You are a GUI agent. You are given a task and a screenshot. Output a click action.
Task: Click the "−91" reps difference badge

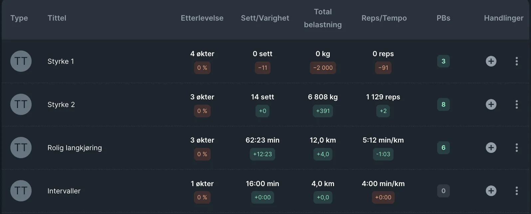[383, 68]
